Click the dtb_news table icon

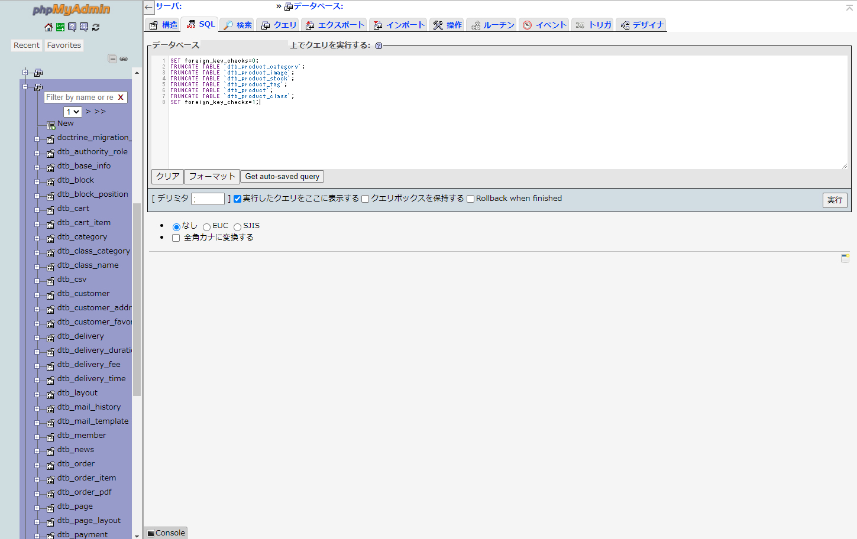point(51,452)
